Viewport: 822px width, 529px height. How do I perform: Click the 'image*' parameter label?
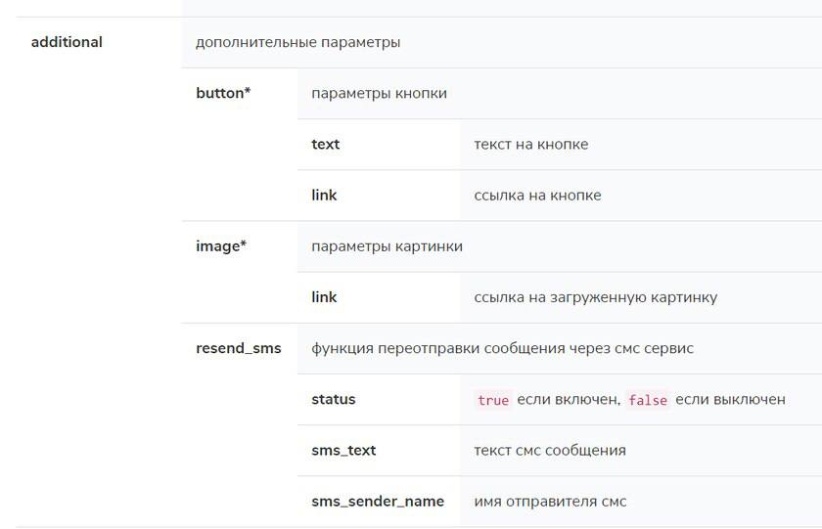tap(221, 246)
